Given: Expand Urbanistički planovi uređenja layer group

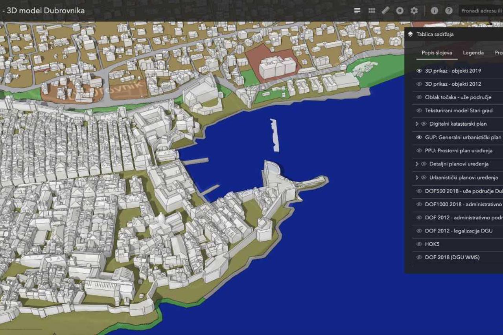Looking at the screenshot, I should point(417,178).
